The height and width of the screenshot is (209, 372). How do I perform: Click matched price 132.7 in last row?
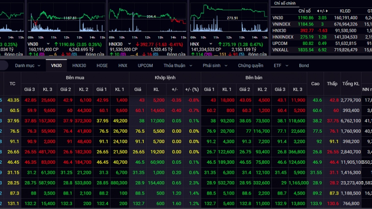click(x=139, y=204)
